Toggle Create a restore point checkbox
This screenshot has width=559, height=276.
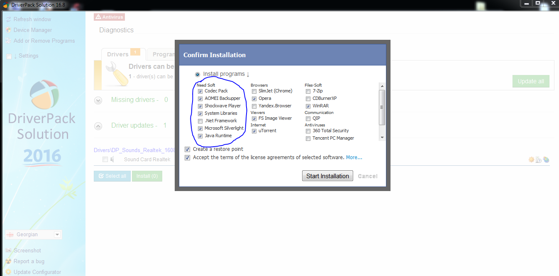click(187, 149)
